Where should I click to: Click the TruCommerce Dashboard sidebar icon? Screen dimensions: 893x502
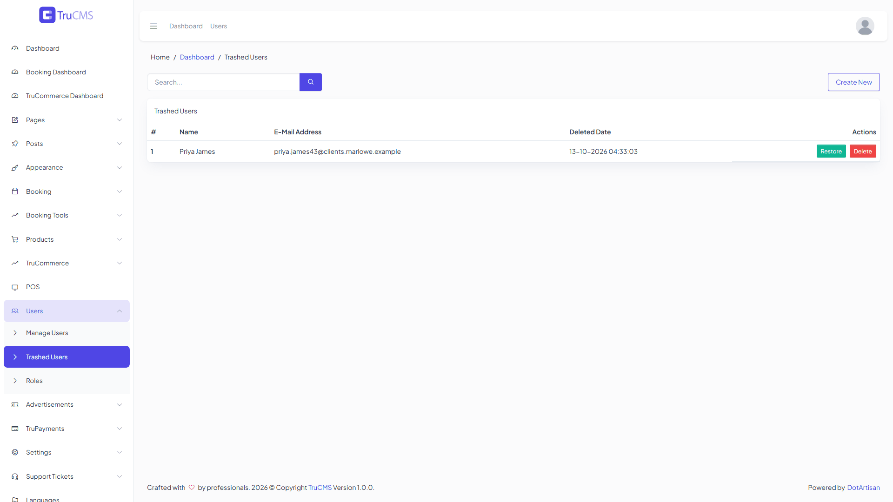click(15, 96)
